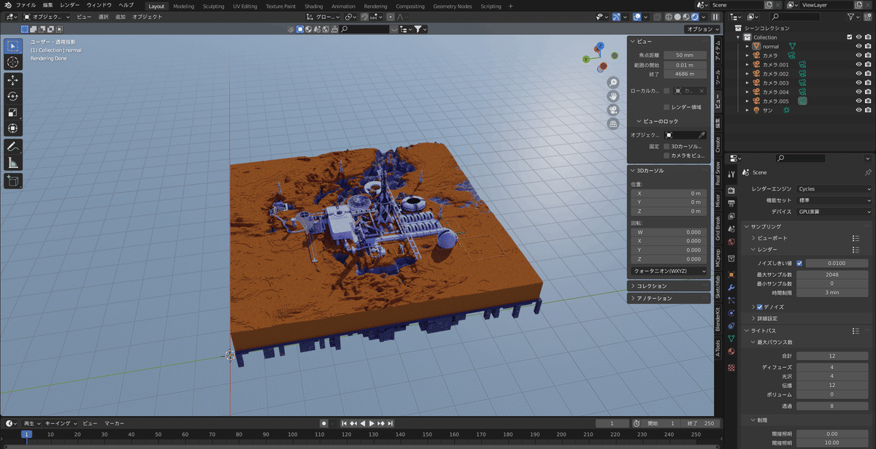Click the zoom magnifier icon in viewport
The height and width of the screenshot is (449, 876).
click(x=613, y=82)
